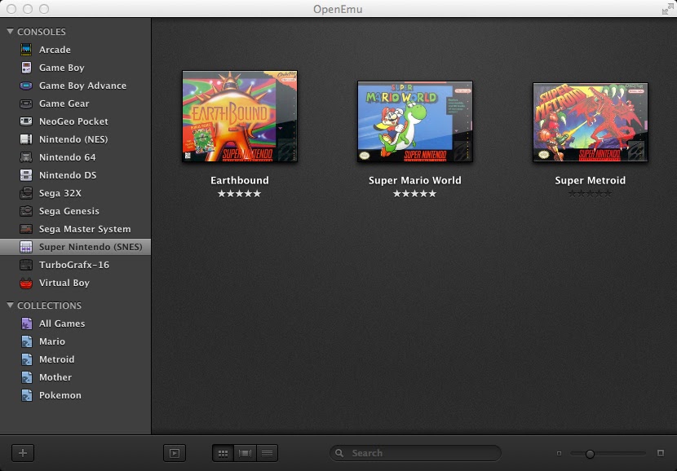Choose TurboGrafx-16 label in sidebar
The width and height of the screenshot is (677, 471).
tap(74, 265)
